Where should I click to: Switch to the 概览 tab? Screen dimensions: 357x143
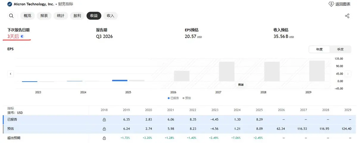point(27,16)
